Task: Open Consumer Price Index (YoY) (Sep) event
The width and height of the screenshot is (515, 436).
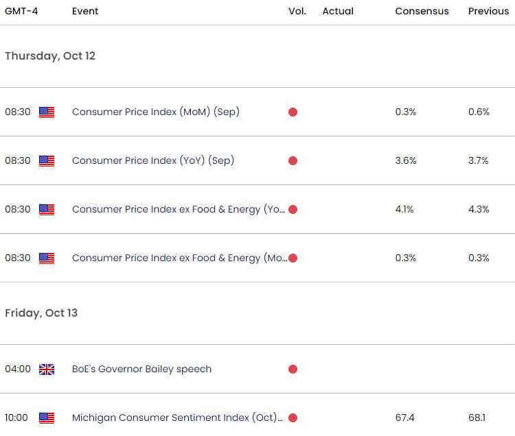Action: [x=153, y=160]
